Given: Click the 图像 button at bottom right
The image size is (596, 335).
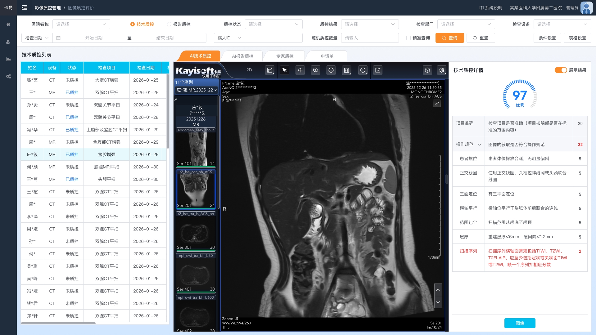Looking at the screenshot, I should [520, 323].
